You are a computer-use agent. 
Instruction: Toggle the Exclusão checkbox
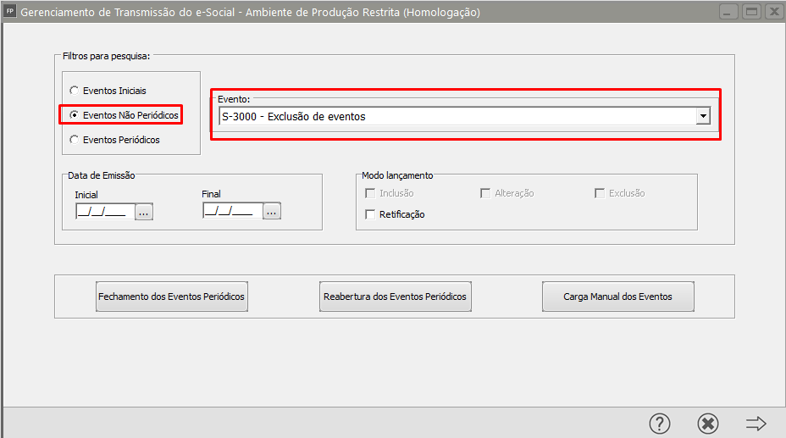(x=600, y=193)
